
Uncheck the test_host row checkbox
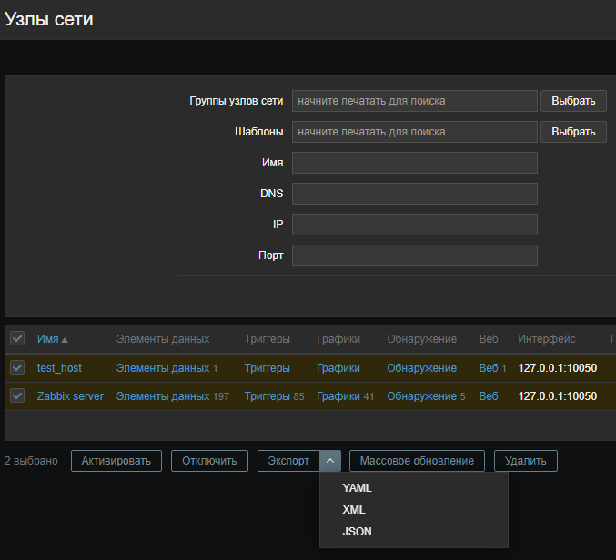[x=17, y=368]
